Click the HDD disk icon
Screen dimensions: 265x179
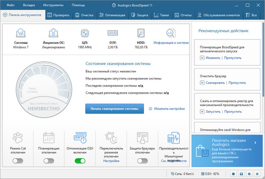coord(140,33)
